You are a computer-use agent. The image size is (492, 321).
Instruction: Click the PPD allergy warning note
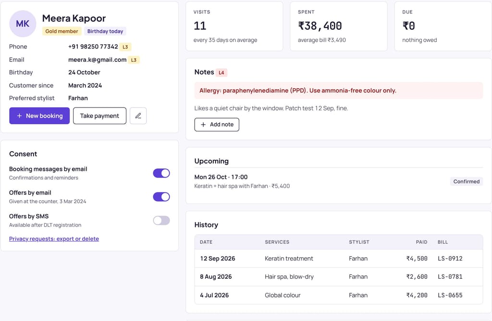click(339, 91)
